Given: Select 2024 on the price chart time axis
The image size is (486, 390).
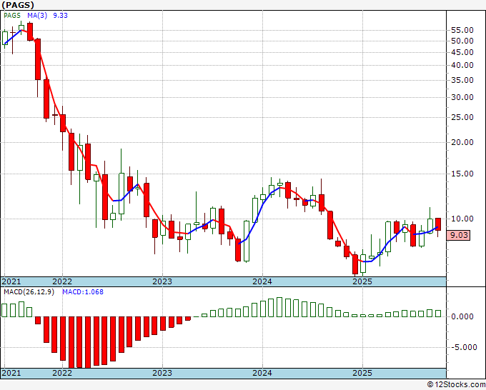Looking at the screenshot, I should 262,281.
